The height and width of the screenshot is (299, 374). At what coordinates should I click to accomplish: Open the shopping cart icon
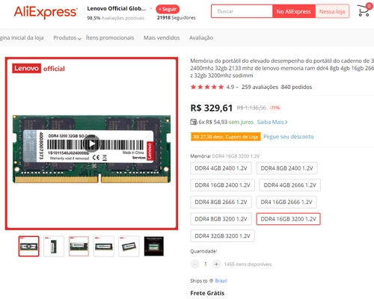364,10
